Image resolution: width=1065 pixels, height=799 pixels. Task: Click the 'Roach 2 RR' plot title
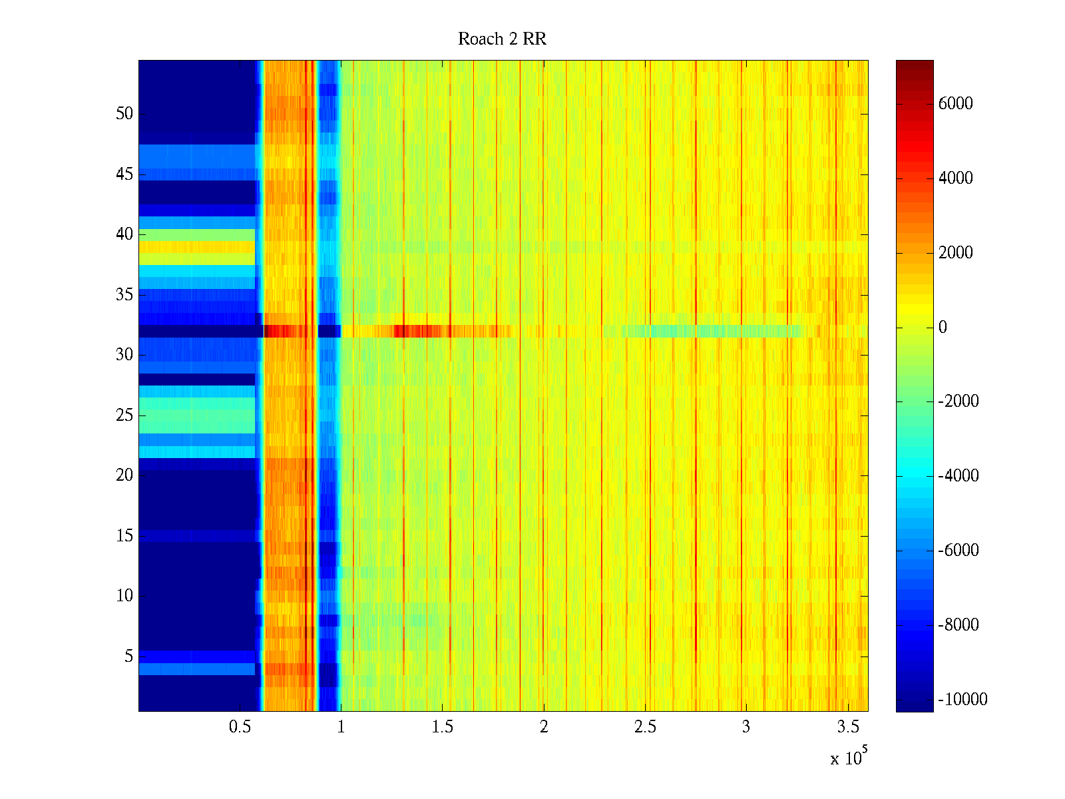(502, 39)
